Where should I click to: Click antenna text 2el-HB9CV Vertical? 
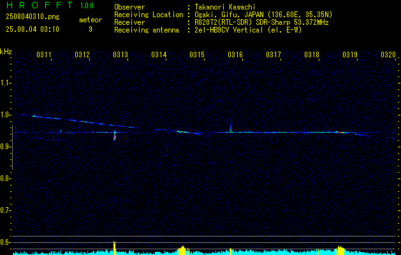pyautogui.click(x=229, y=30)
